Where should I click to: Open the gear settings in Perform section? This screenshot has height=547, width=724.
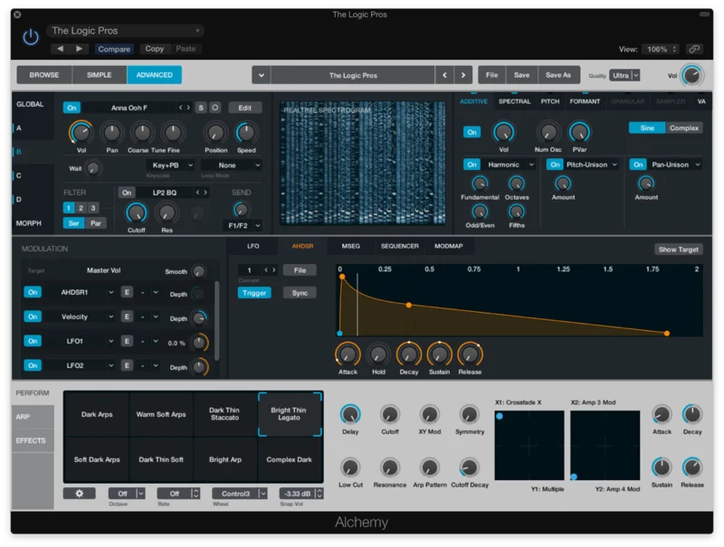tap(79, 494)
